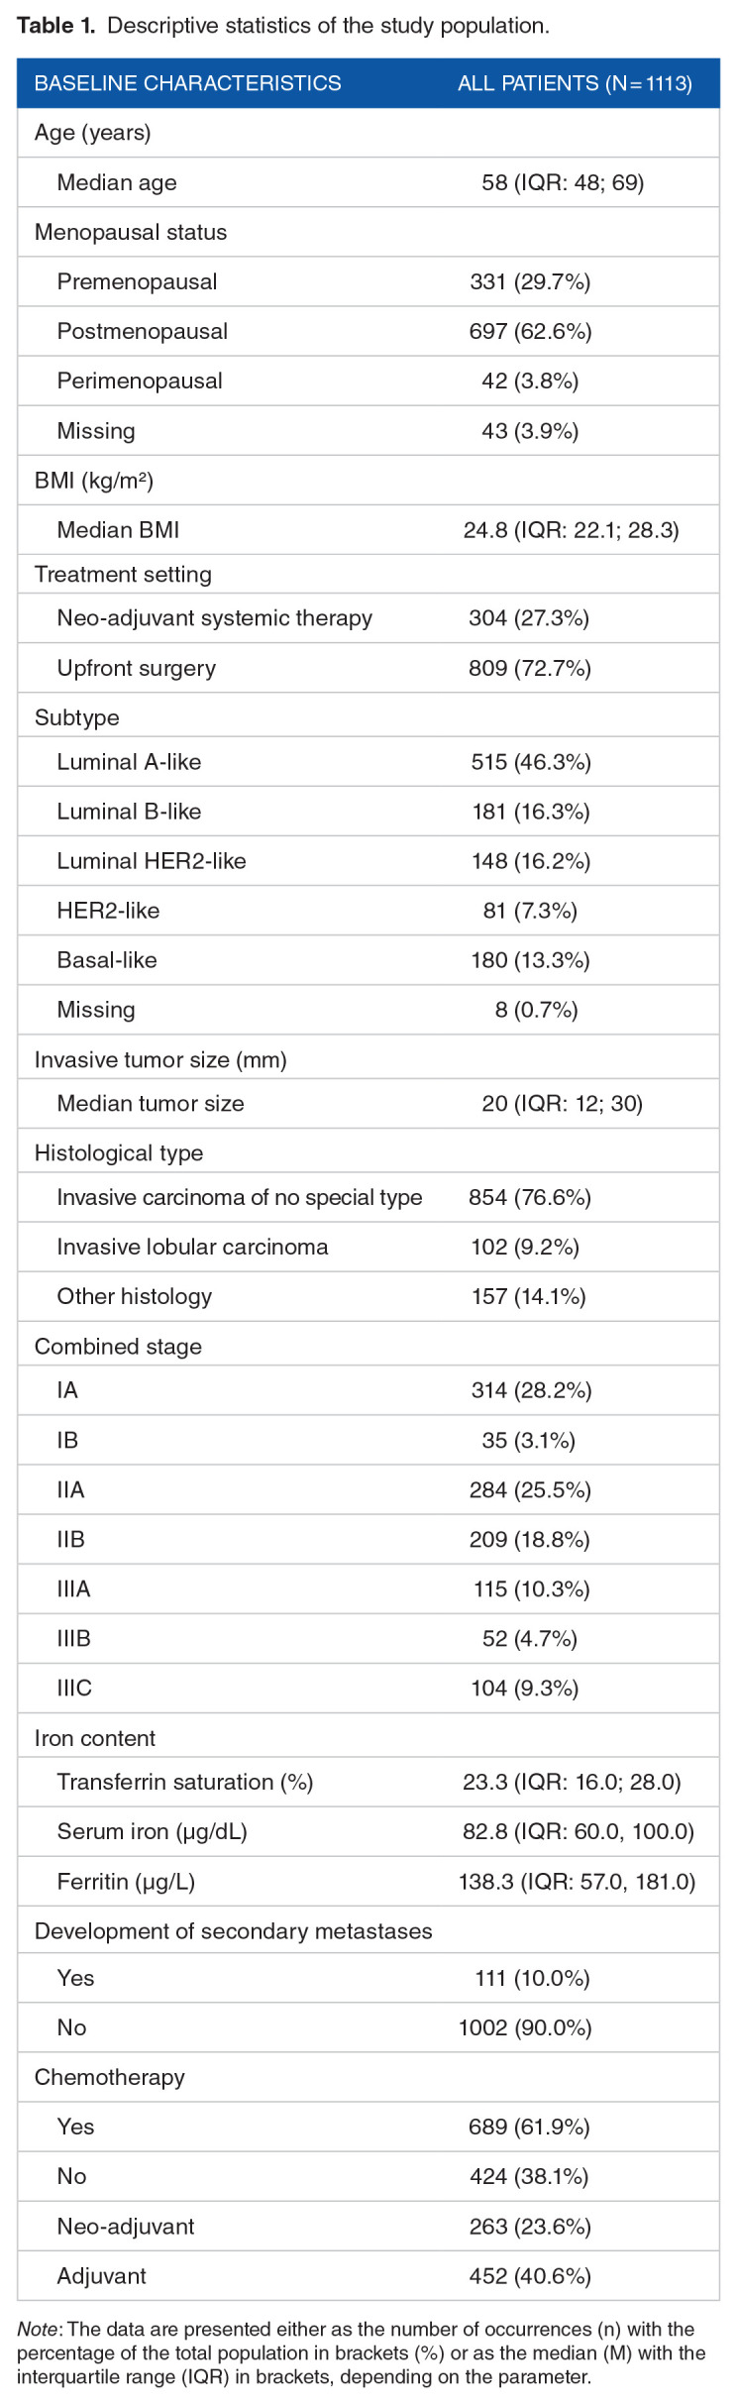Select the Ferritin value cell

point(577,1881)
